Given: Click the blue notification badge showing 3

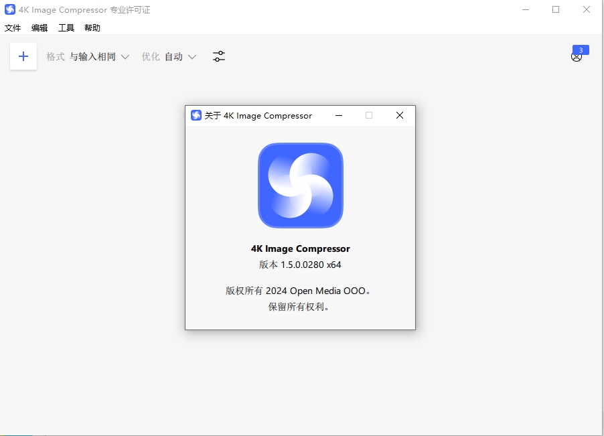Looking at the screenshot, I should point(581,50).
